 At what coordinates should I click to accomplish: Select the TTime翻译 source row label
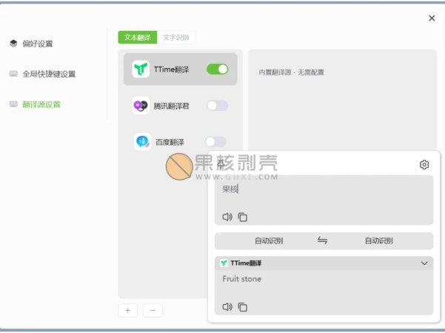point(171,70)
